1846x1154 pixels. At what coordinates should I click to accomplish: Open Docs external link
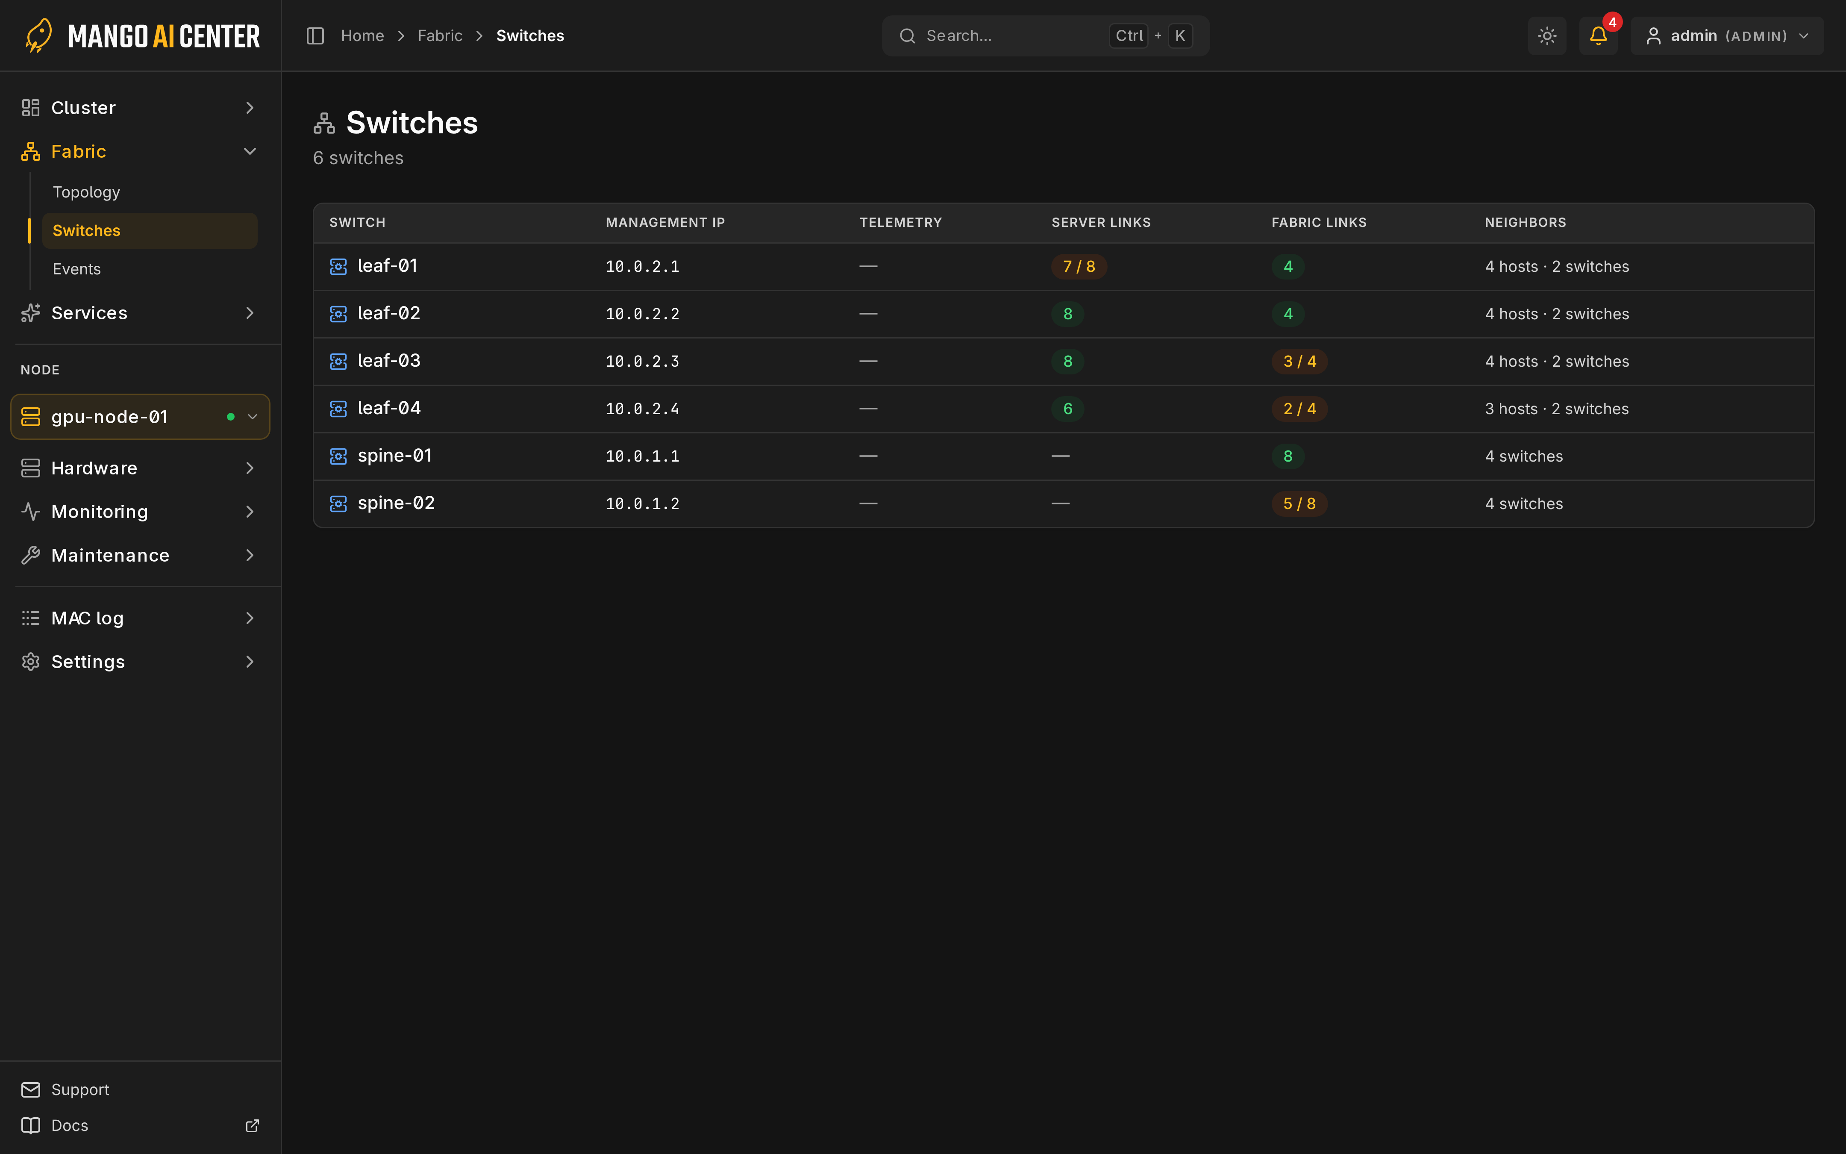point(140,1126)
